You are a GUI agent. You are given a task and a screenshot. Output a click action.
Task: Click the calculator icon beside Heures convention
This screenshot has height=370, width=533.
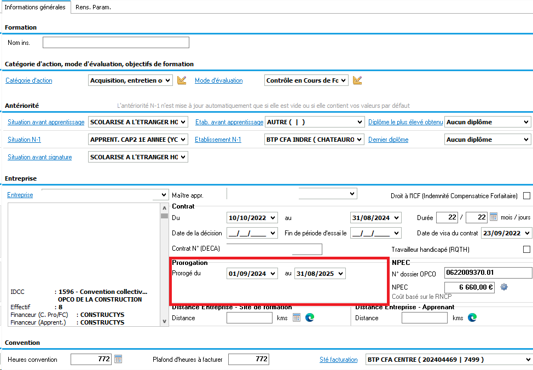[118, 360]
